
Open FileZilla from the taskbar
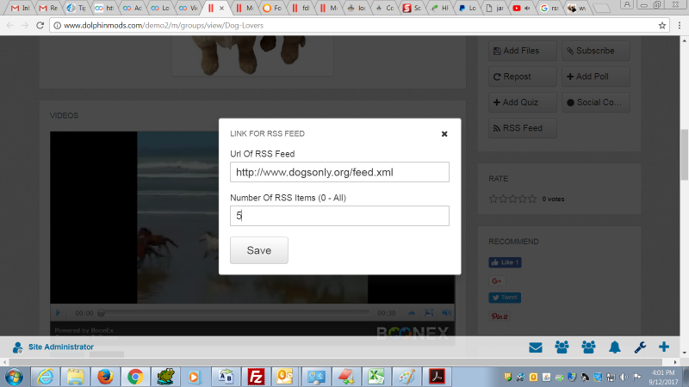(256, 377)
